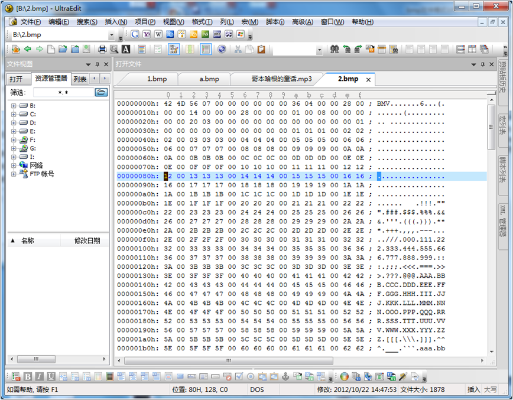Toggle column mode icon
The height and width of the screenshot is (400, 513).
tap(190, 50)
